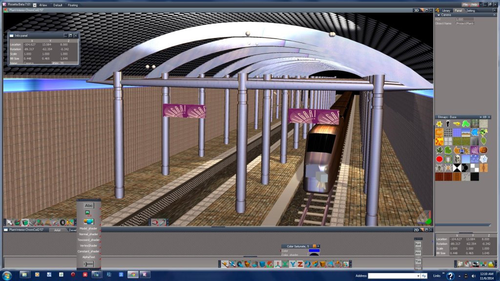Select AlphaText in the shader list
This screenshot has height=281, width=500.
pos(88,257)
